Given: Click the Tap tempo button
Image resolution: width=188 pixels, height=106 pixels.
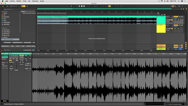Looking at the screenshot, I should click(x=7, y=6).
